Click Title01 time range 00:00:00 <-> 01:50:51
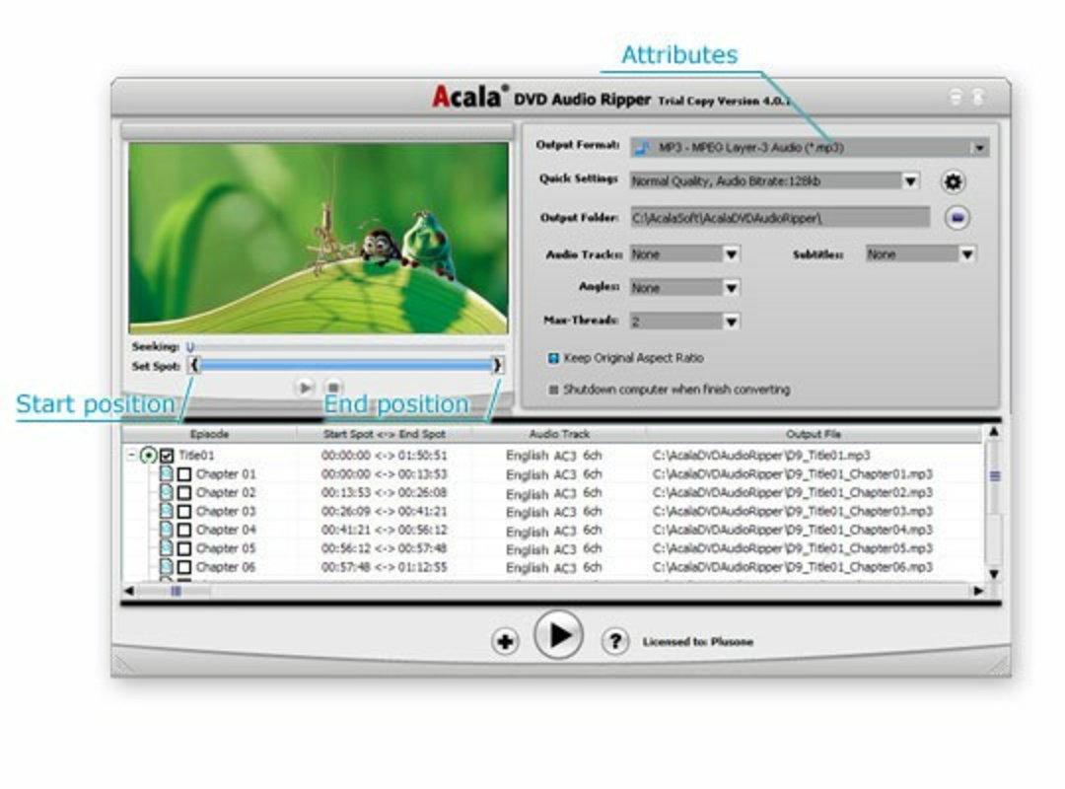The width and height of the screenshot is (1065, 789). point(384,456)
